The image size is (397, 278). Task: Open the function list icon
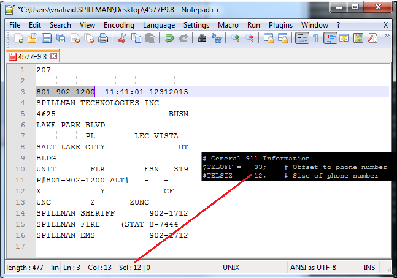click(372, 39)
